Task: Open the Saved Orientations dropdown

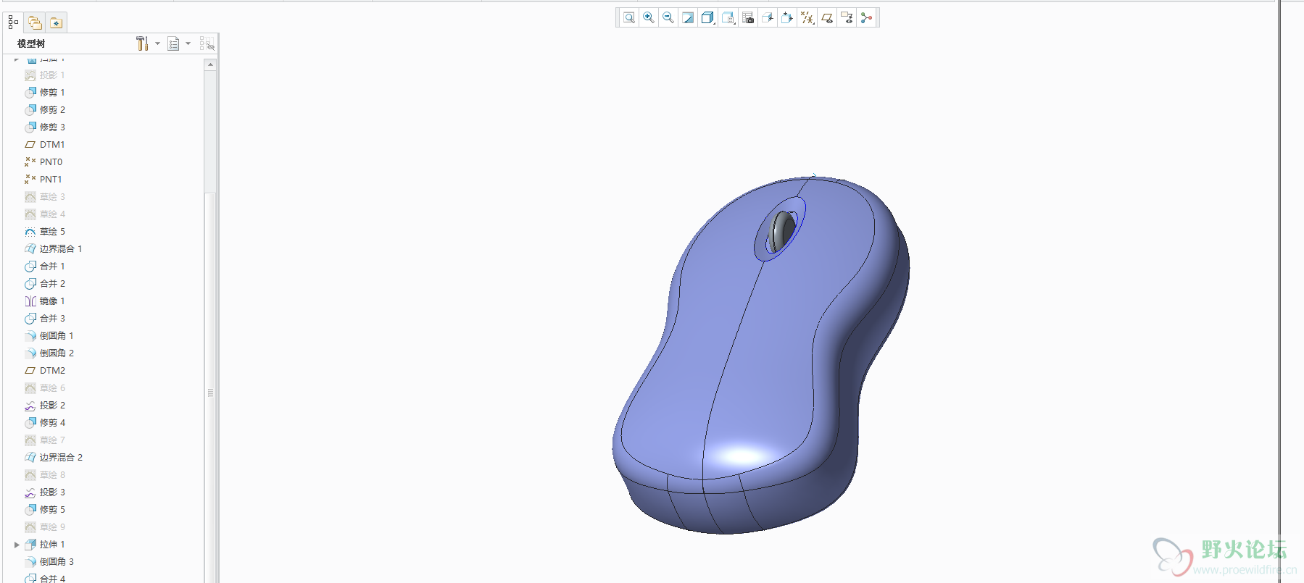Action: [728, 18]
